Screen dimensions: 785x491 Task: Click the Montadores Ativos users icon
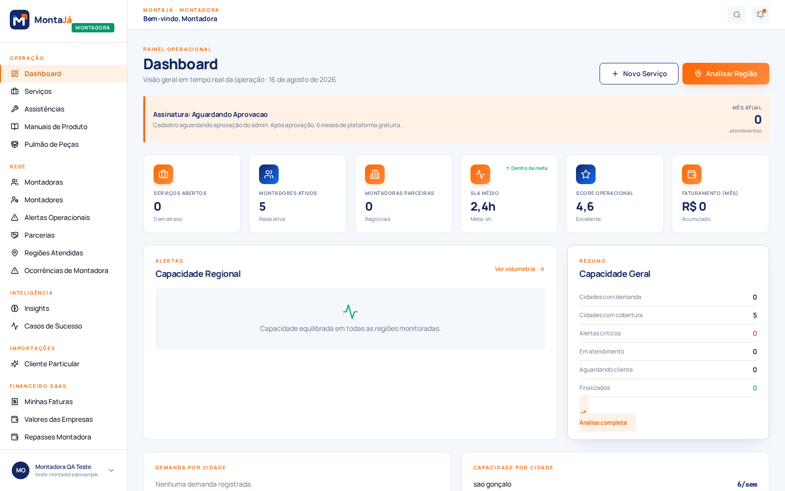pyautogui.click(x=269, y=174)
